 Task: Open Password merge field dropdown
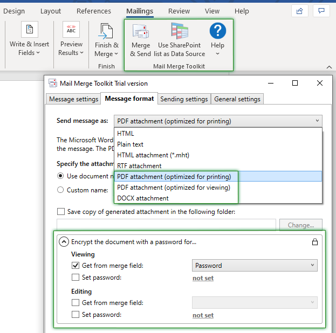[x=255, y=266]
